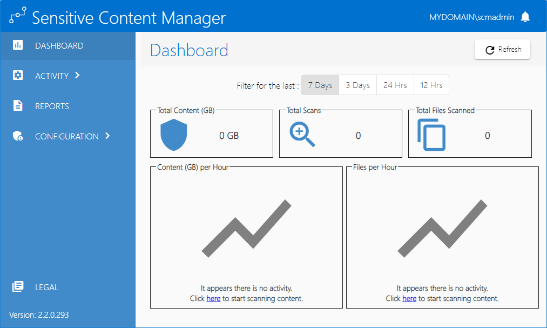This screenshot has height=328, width=547.
Task: Click the 'Filter for the last :' label
Action: [x=268, y=86]
